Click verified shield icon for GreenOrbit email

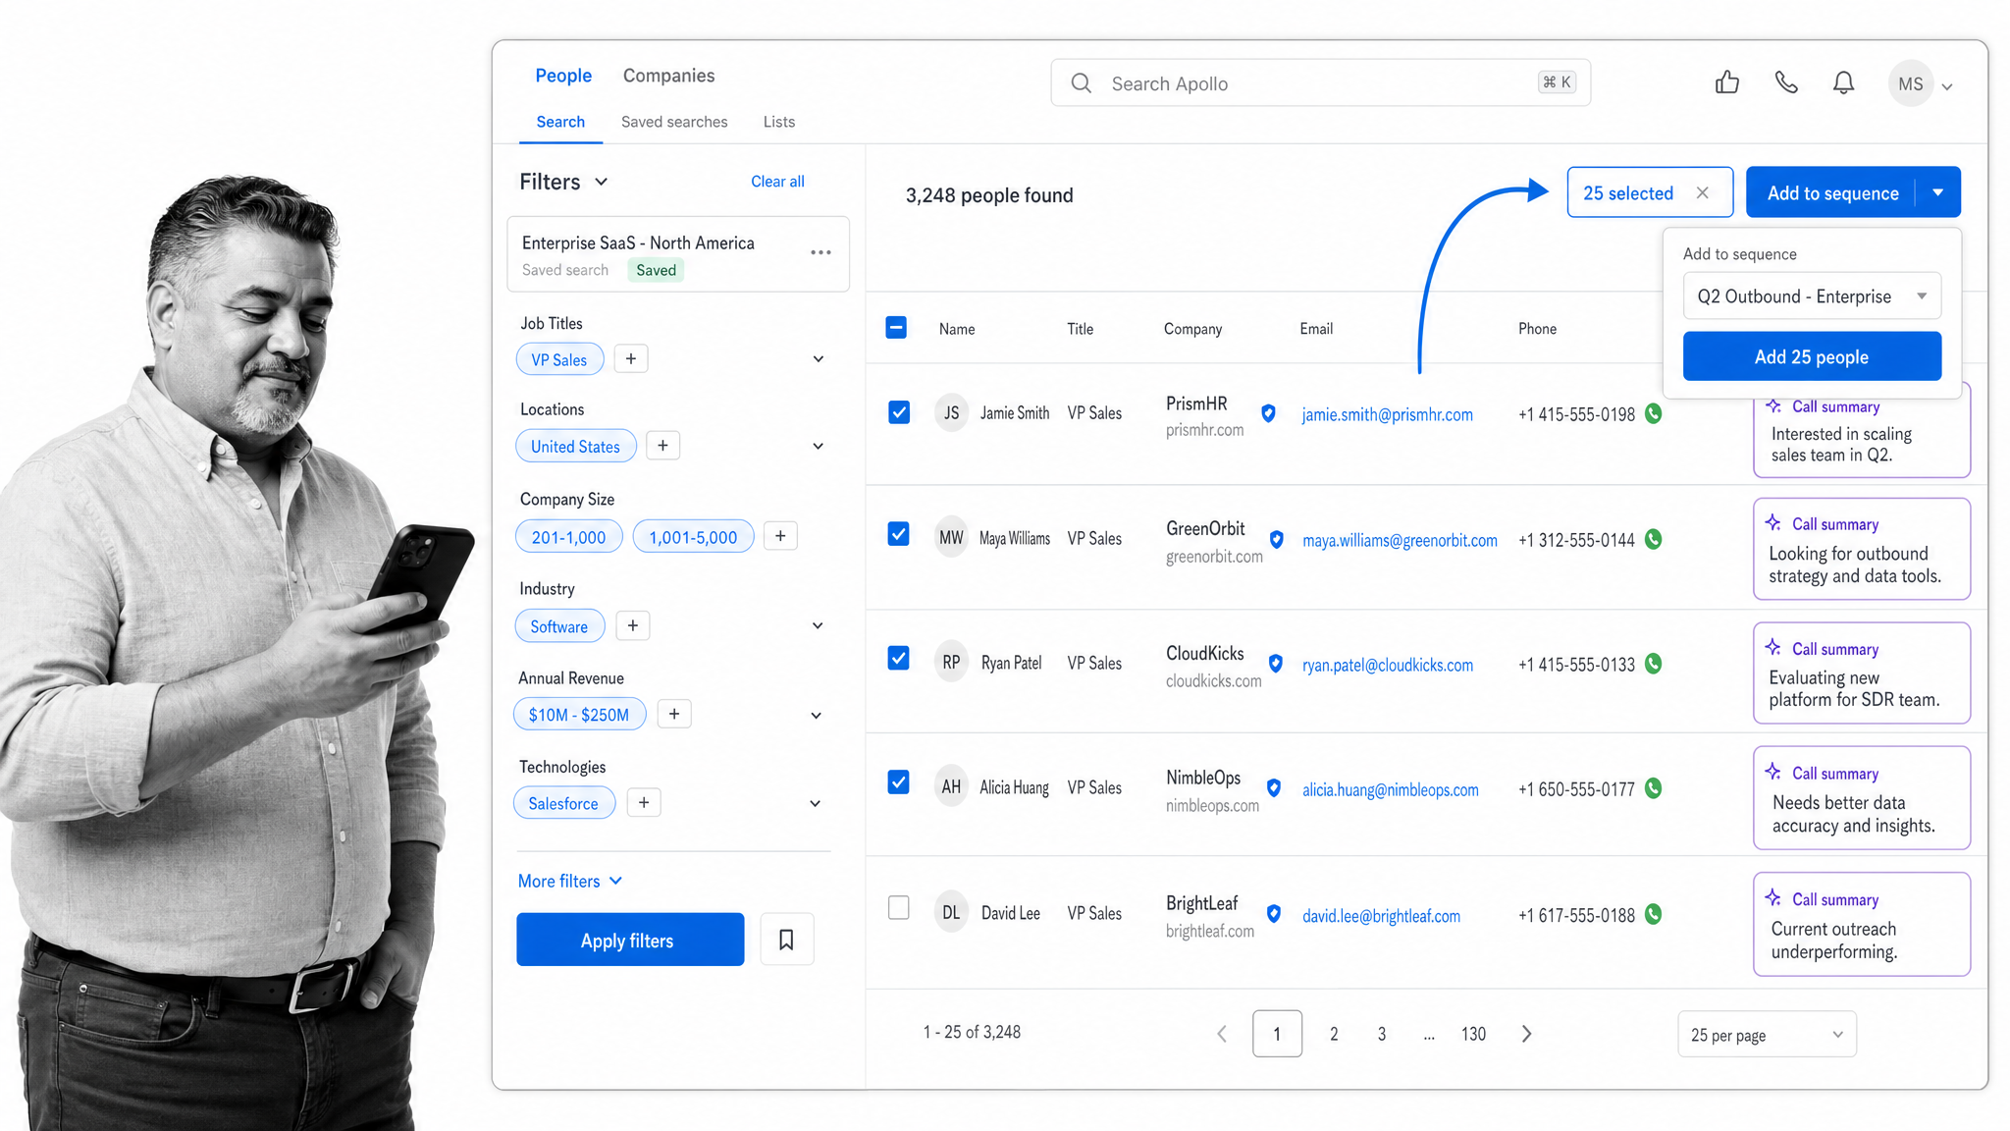[x=1277, y=539]
